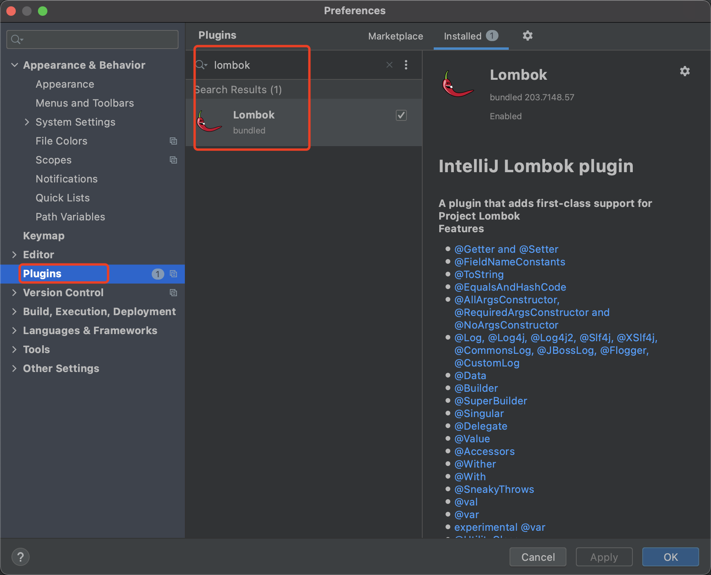
Task: Click the update count badge on Plugins row
Action: 158,274
